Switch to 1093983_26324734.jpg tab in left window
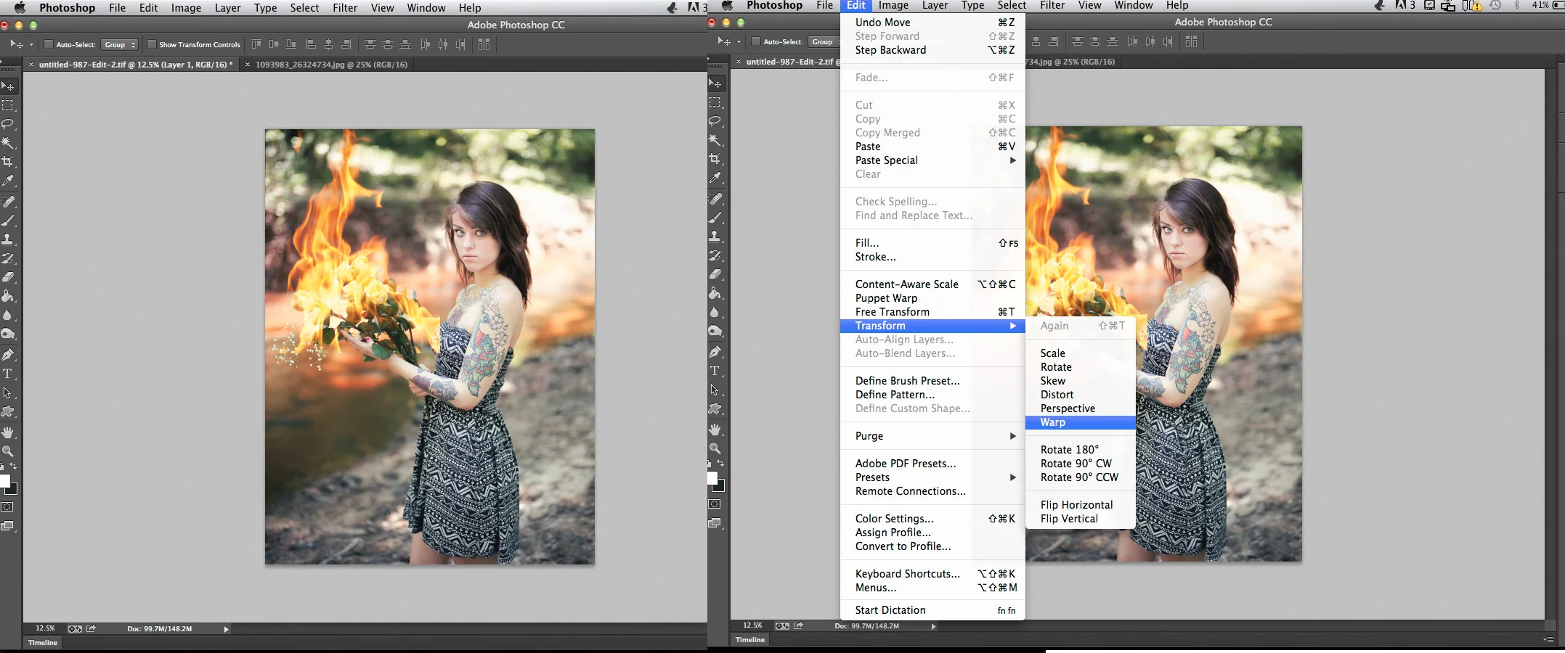The width and height of the screenshot is (1565, 653). [x=331, y=65]
